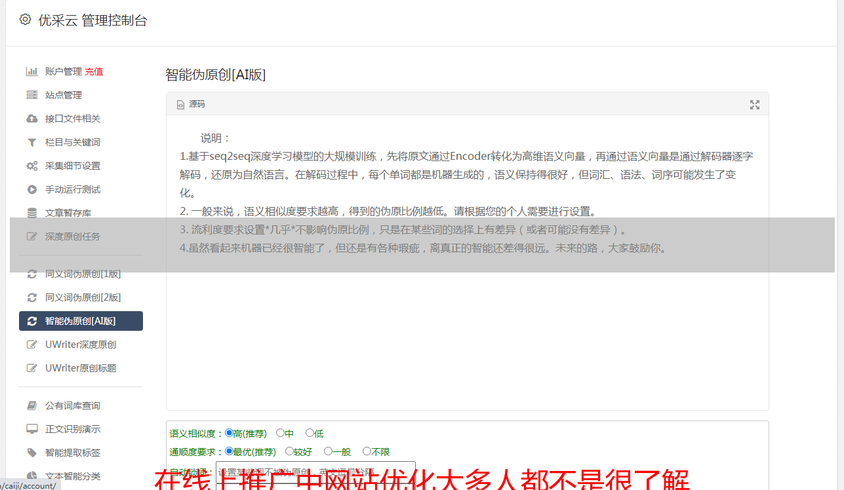
Task: Click the 智能提取标签 tag icon
Action: (x=31, y=453)
